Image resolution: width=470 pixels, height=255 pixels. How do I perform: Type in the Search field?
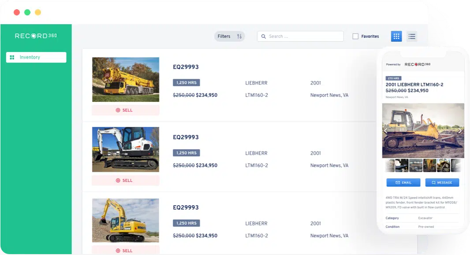(x=304, y=37)
